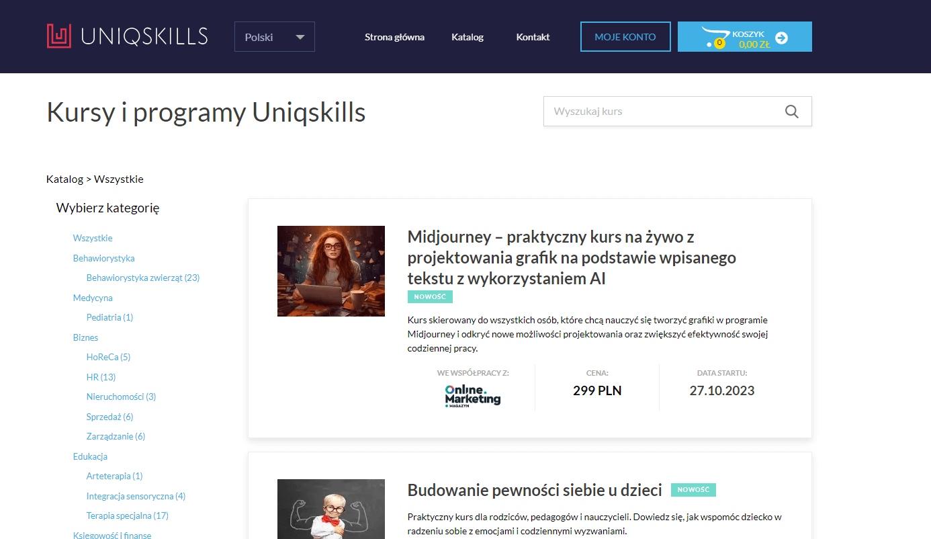Open the Kontakt menu item

pos(533,37)
